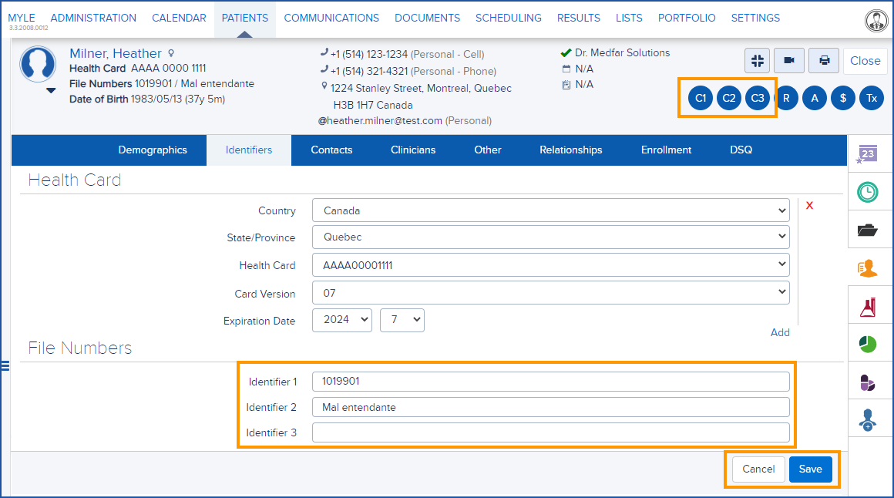Click the Add link below Expiration Date
Image resolution: width=894 pixels, height=498 pixels.
780,332
